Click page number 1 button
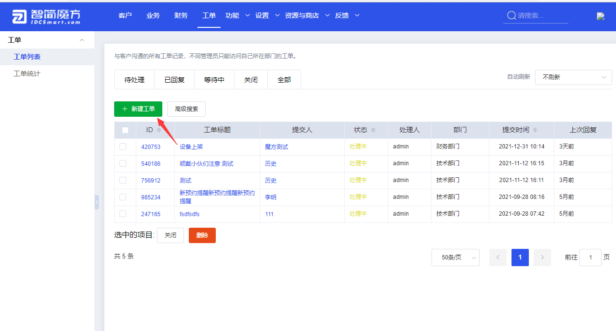Viewport: 616px width, 331px height. (520, 257)
